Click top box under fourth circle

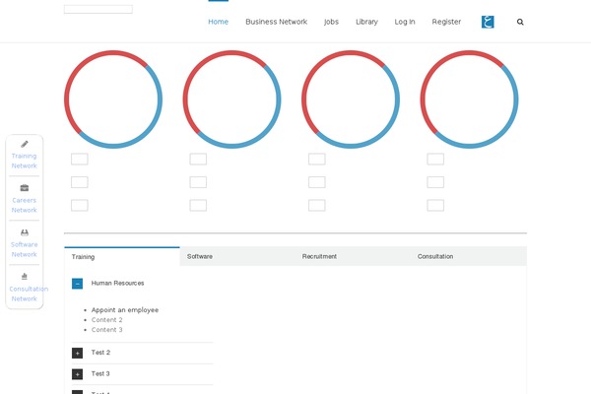click(435, 160)
